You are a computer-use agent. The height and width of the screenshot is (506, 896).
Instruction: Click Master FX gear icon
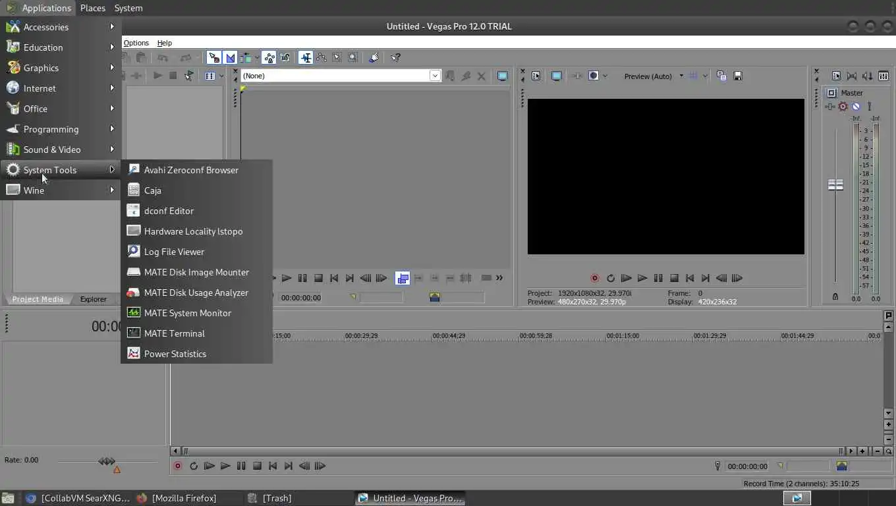point(843,106)
